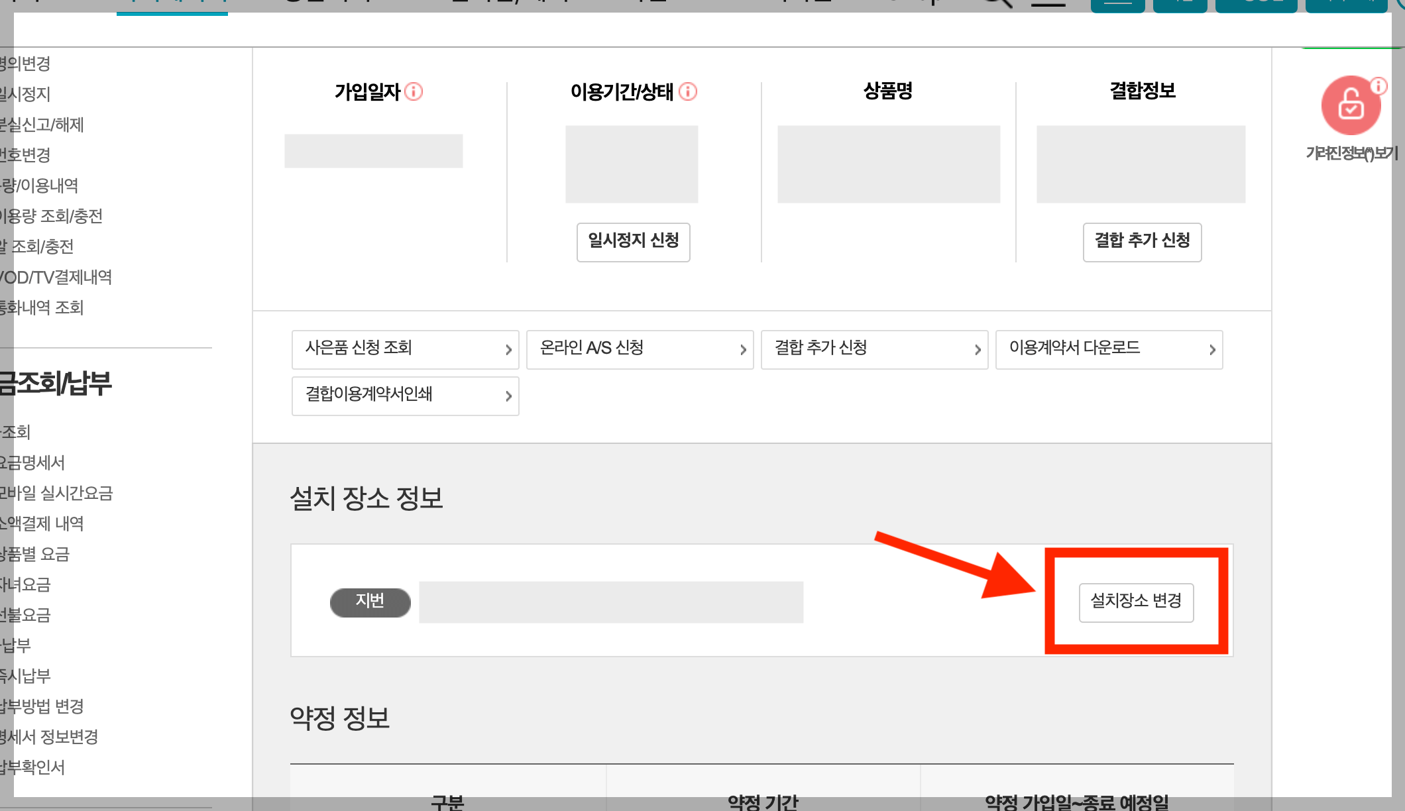Viewport: 1405px width, 811px height.
Task: Open 요금명세서 sidebar menu item
Action: coord(32,462)
